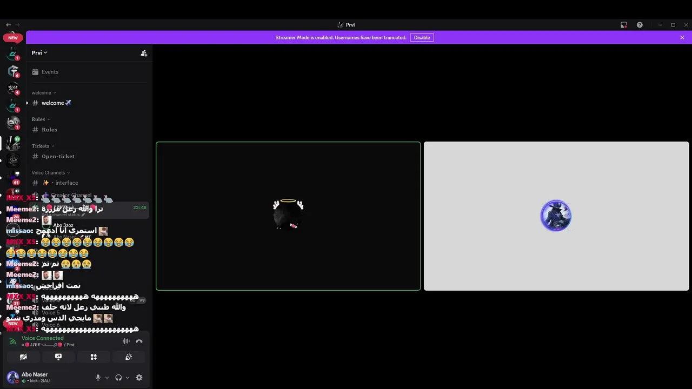Turn on camera button
Screen dimensions: 692x389
click(23, 357)
